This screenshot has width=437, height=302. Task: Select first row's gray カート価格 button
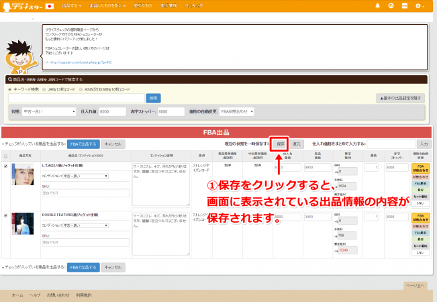(x=421, y=197)
